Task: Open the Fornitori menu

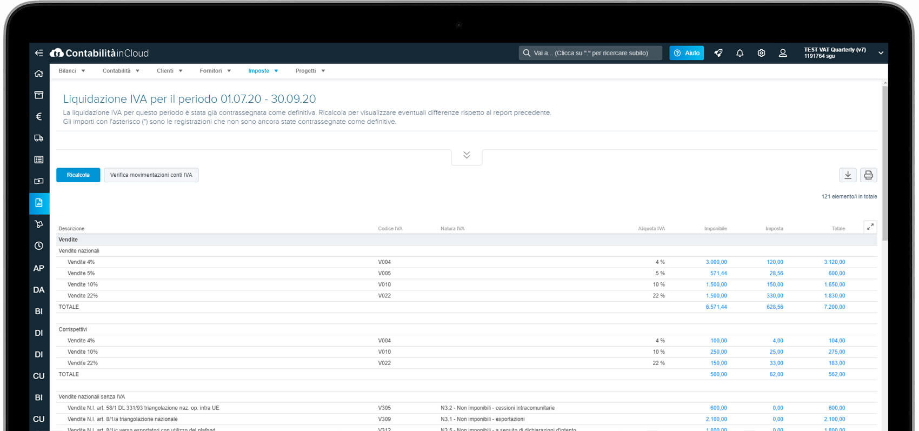Action: tap(215, 71)
